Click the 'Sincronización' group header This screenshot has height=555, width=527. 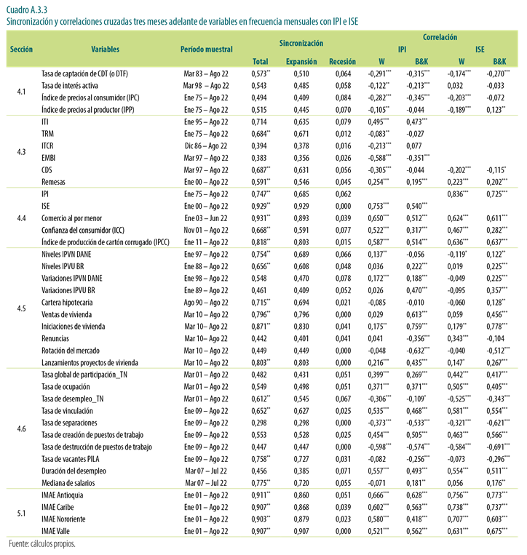point(301,43)
